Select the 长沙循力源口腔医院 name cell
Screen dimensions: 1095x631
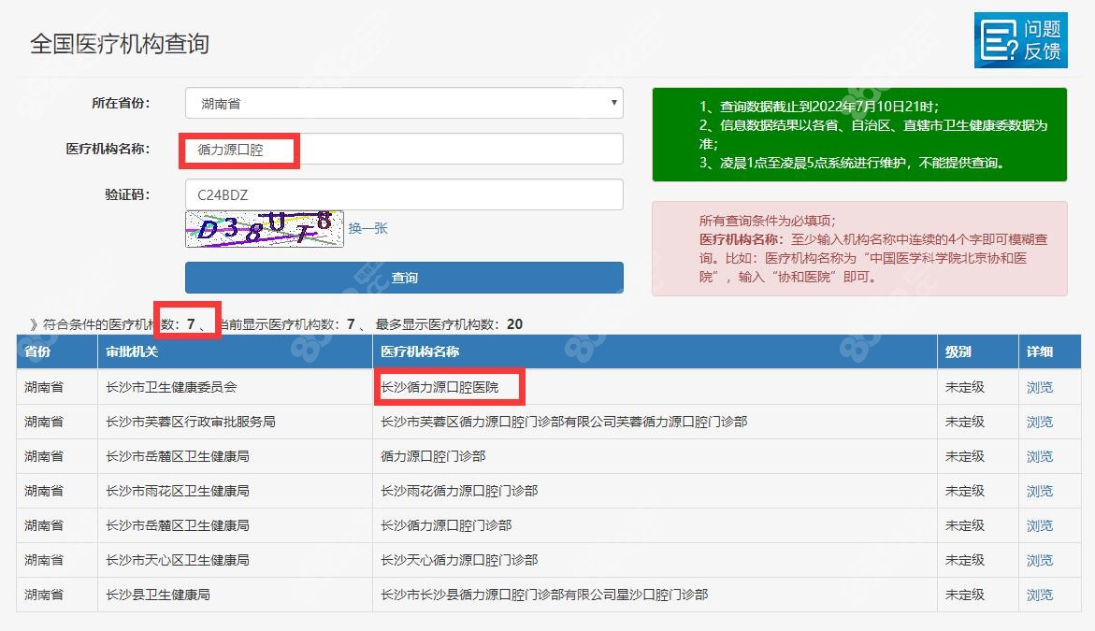[x=655, y=387]
